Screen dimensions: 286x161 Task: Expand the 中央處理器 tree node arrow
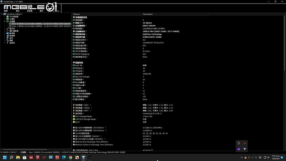pyautogui.click(x=5, y=17)
